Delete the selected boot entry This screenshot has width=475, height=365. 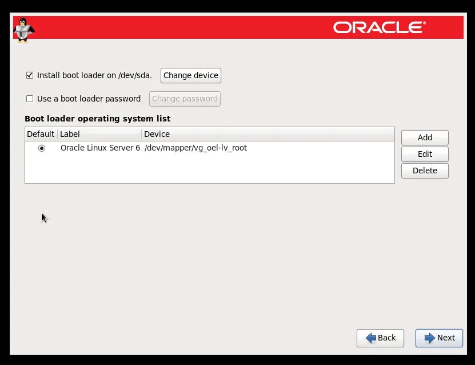point(425,171)
